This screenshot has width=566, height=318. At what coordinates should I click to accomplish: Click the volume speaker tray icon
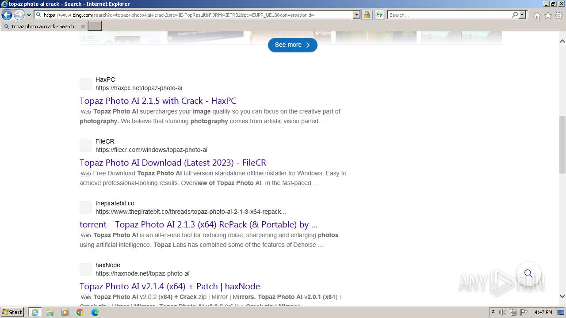pyautogui.click(x=503, y=312)
